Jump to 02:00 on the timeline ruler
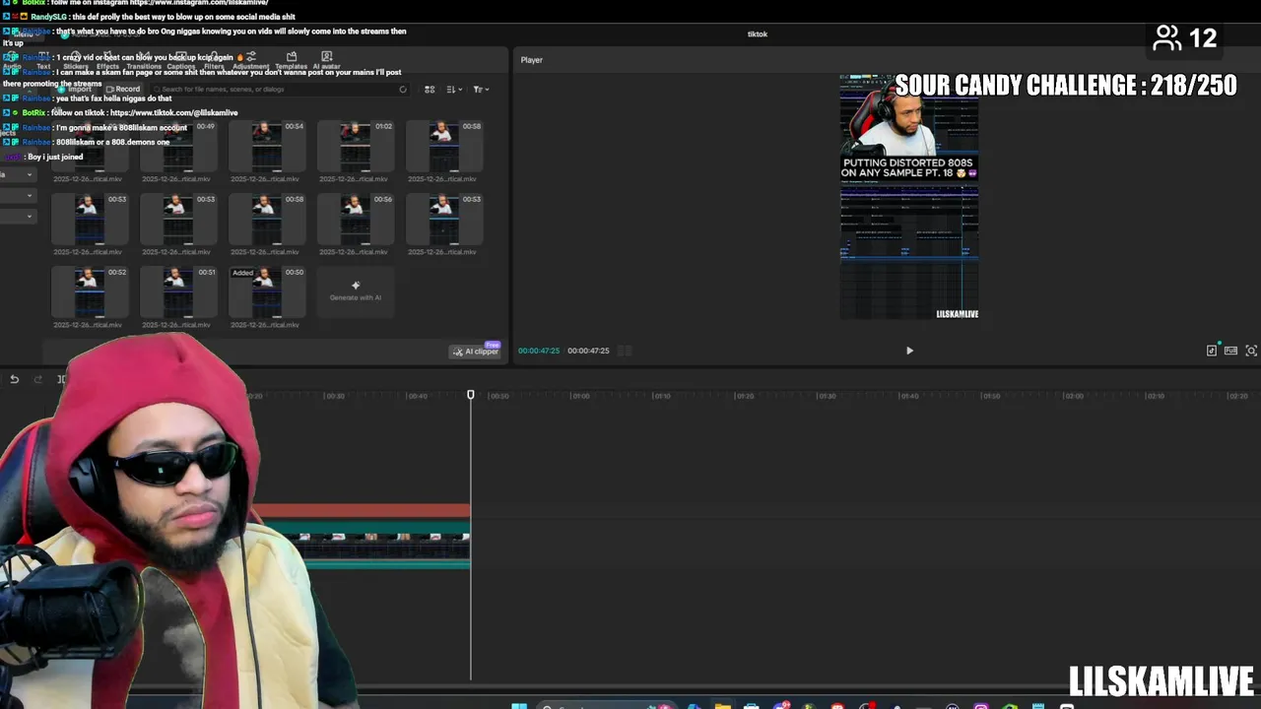The height and width of the screenshot is (709, 1261). [x=1073, y=396]
